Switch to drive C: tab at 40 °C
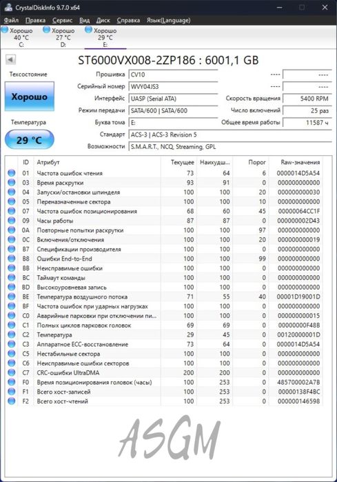This screenshot has height=482, width=337. (x=21, y=37)
